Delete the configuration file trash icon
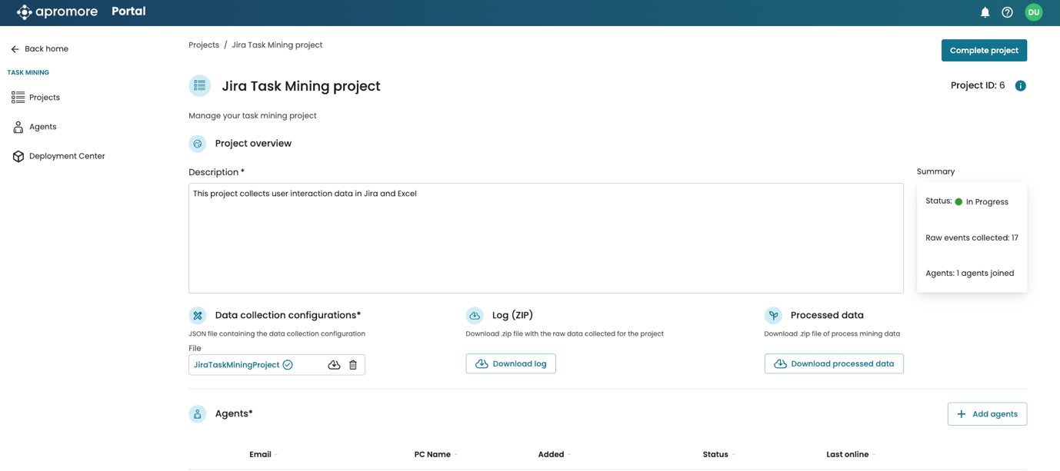Image resolution: width=1060 pixels, height=471 pixels. click(353, 365)
